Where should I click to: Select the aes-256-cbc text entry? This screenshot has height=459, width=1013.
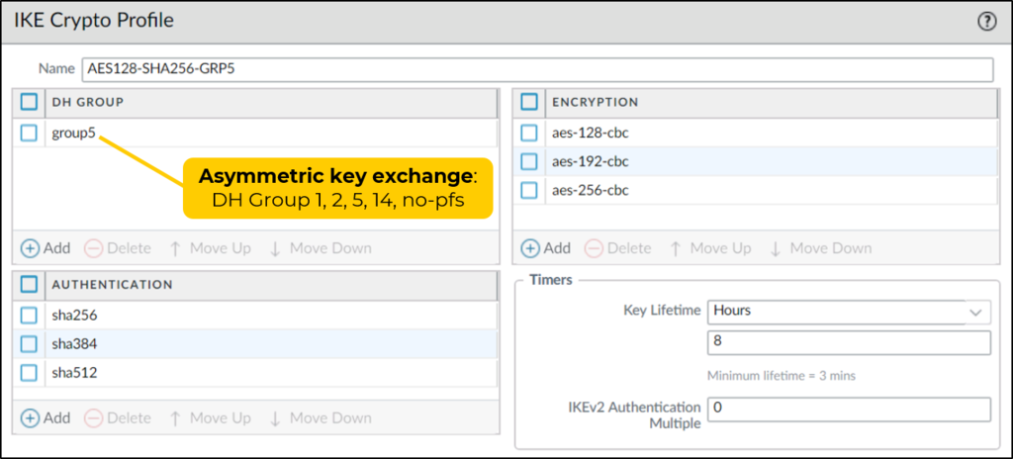(x=591, y=190)
